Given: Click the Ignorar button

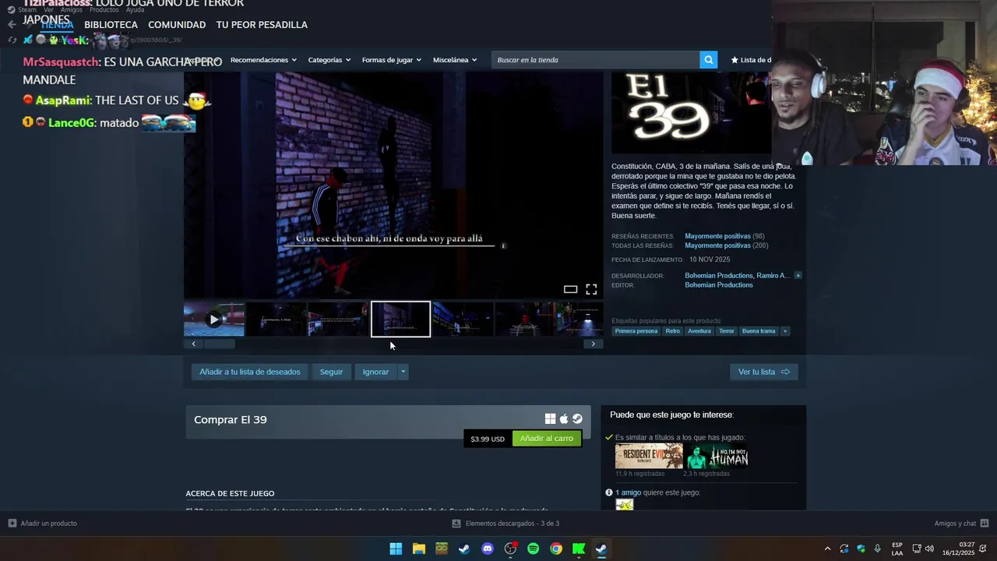Looking at the screenshot, I should pos(375,372).
